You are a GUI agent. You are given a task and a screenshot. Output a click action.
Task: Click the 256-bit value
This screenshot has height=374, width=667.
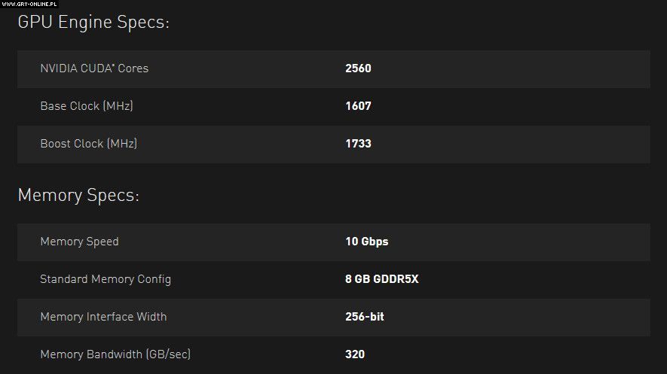(x=365, y=317)
